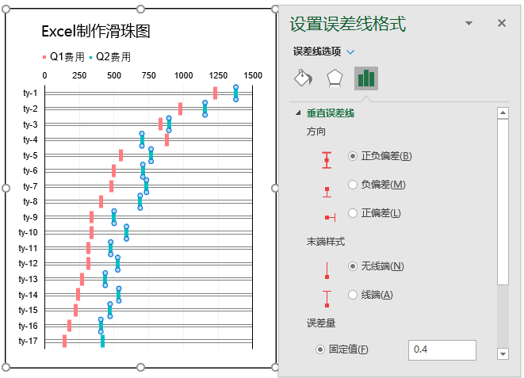Select the 正偏差(L) radio button

[x=353, y=213]
